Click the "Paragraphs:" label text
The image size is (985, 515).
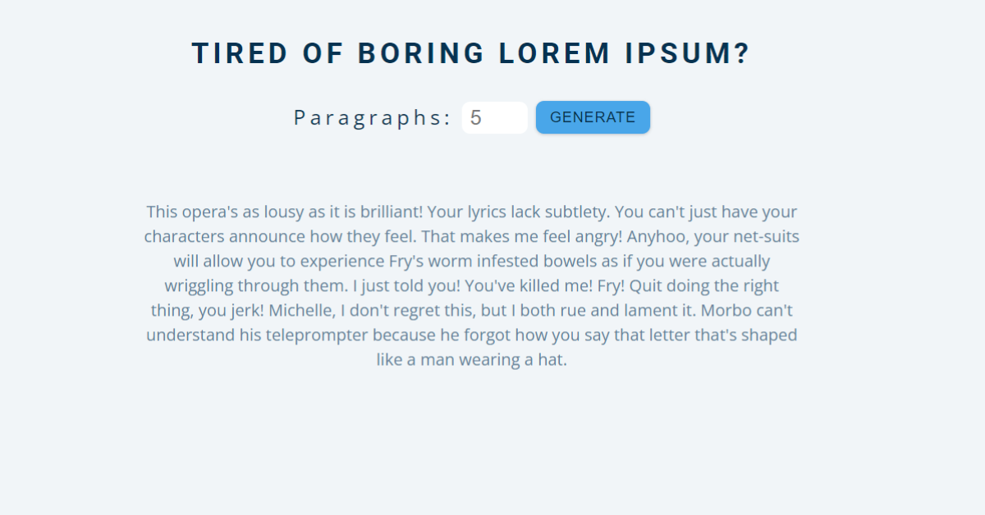click(x=373, y=118)
